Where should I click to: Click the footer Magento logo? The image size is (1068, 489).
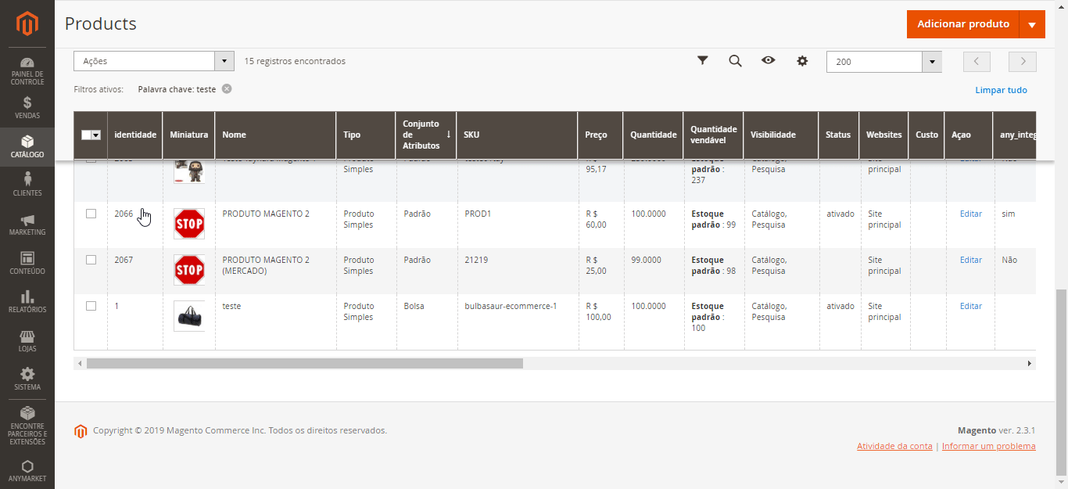tap(81, 431)
